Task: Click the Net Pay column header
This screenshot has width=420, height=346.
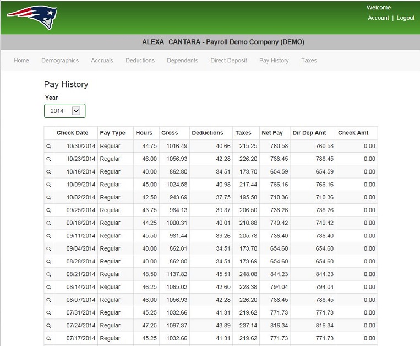Action: [x=272, y=133]
